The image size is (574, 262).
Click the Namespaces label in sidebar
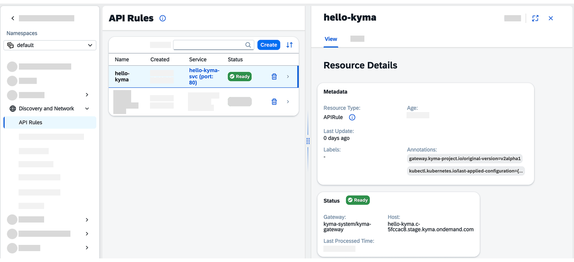(x=22, y=33)
